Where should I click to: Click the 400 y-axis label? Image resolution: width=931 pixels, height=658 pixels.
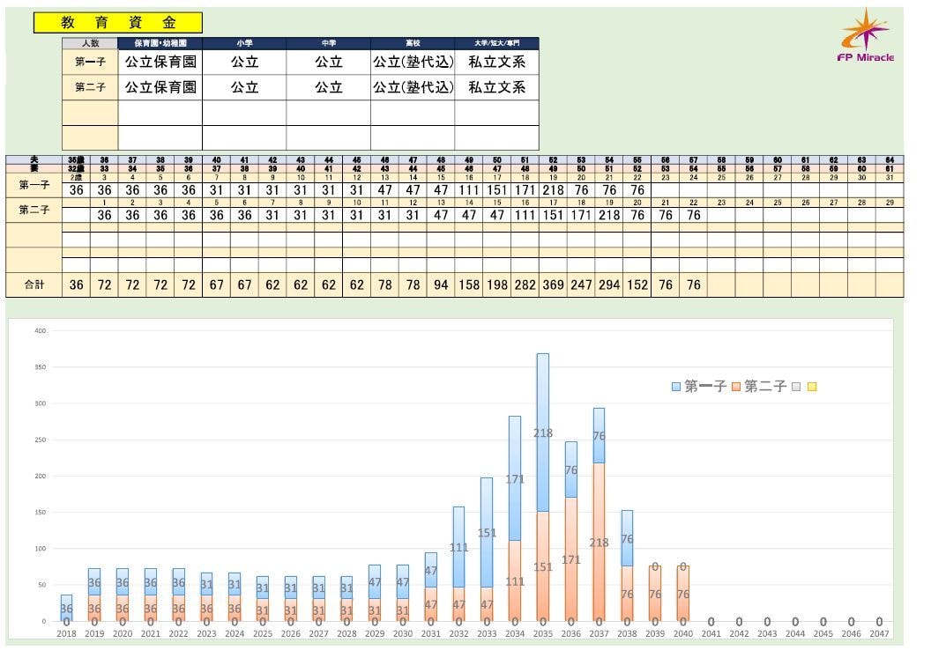pyautogui.click(x=40, y=331)
